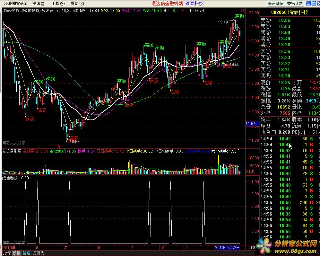The image size is (320, 256).
Task: Click the 卖③ 18.50 ask row
Action: pos(290,32)
